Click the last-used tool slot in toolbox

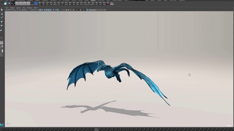pos(2,37)
